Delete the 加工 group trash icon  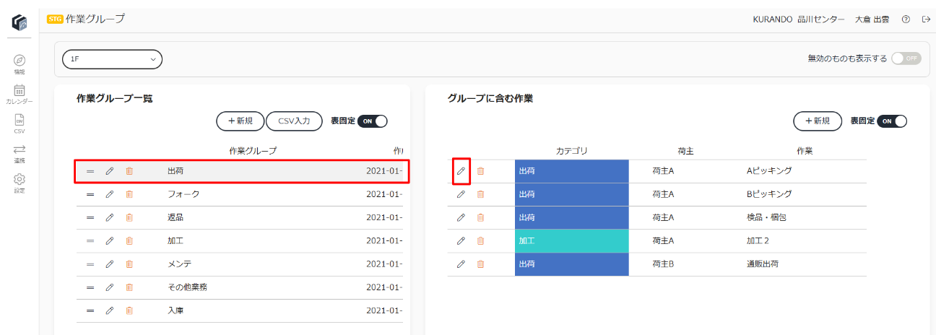point(129,240)
